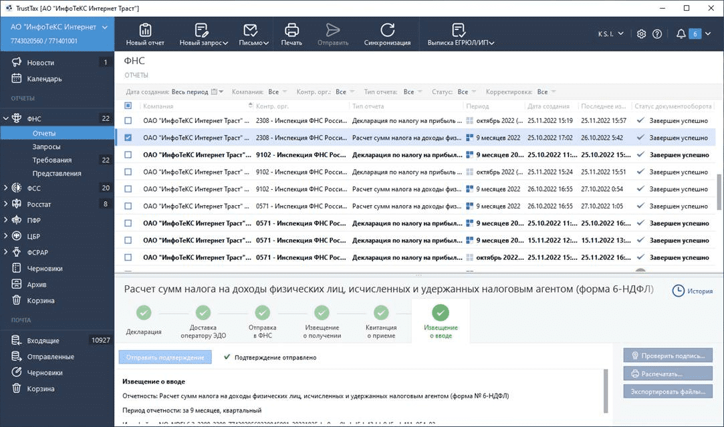Uncheck the selected 6-НДФЛ report row checkbox

tap(128, 138)
